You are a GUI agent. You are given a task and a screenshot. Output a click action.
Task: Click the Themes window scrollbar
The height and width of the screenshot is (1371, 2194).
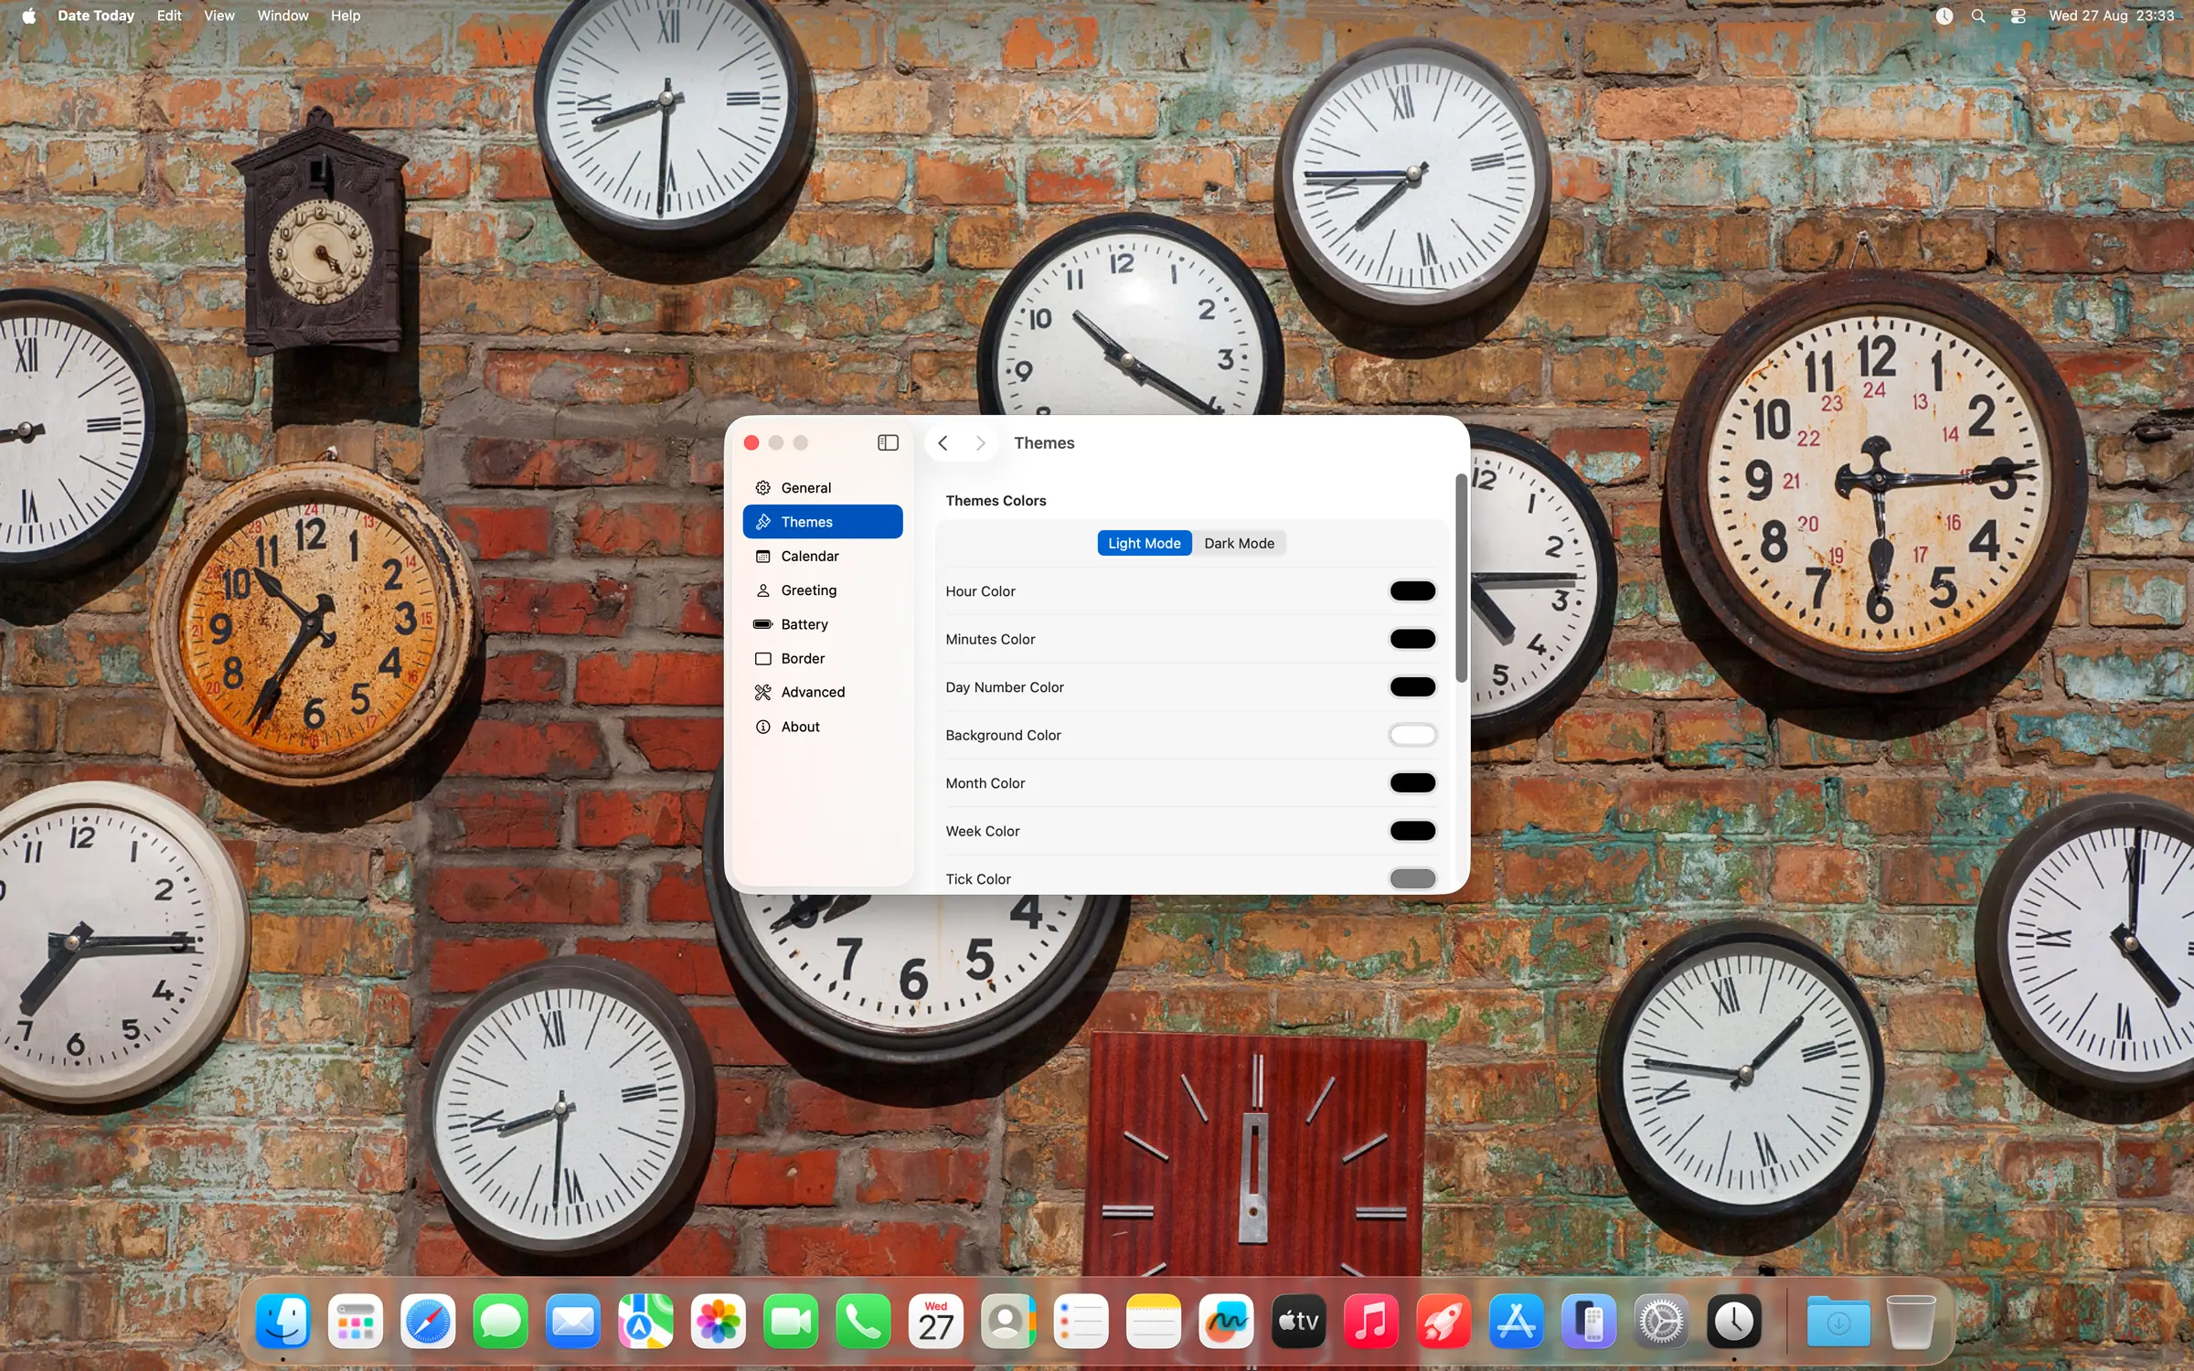pyautogui.click(x=1461, y=578)
